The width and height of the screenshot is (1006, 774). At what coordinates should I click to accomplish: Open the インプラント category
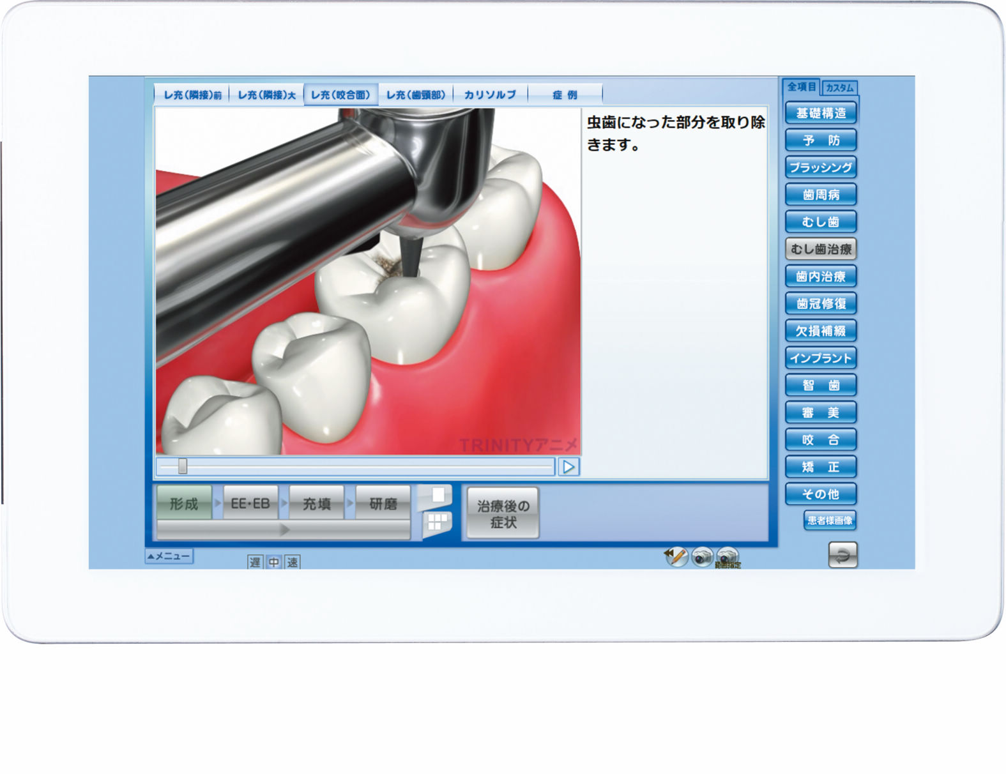821,358
